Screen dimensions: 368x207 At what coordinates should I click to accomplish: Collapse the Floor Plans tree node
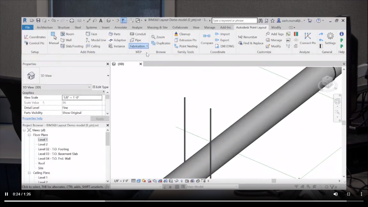[x=29, y=135]
